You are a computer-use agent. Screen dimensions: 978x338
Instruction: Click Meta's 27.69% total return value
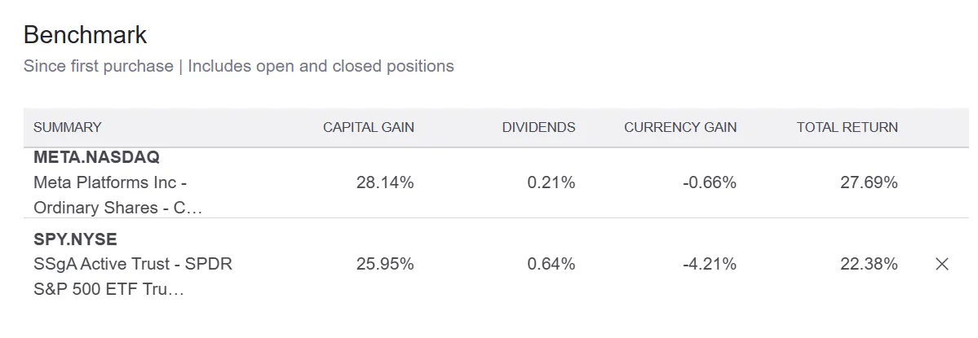pyautogui.click(x=869, y=183)
